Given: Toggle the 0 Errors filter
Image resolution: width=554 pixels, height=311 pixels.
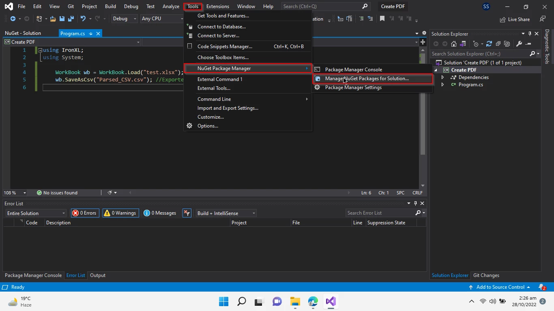Looking at the screenshot, I should coord(85,213).
